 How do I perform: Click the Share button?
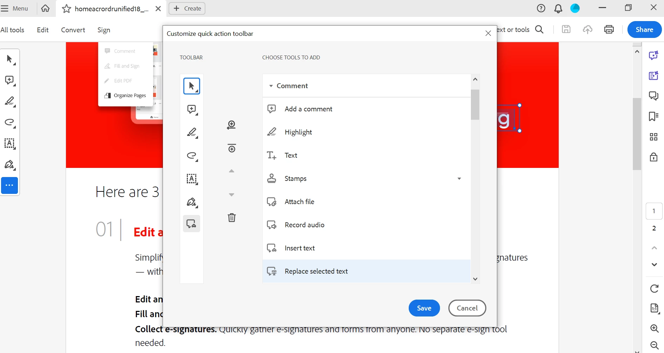[644, 30]
